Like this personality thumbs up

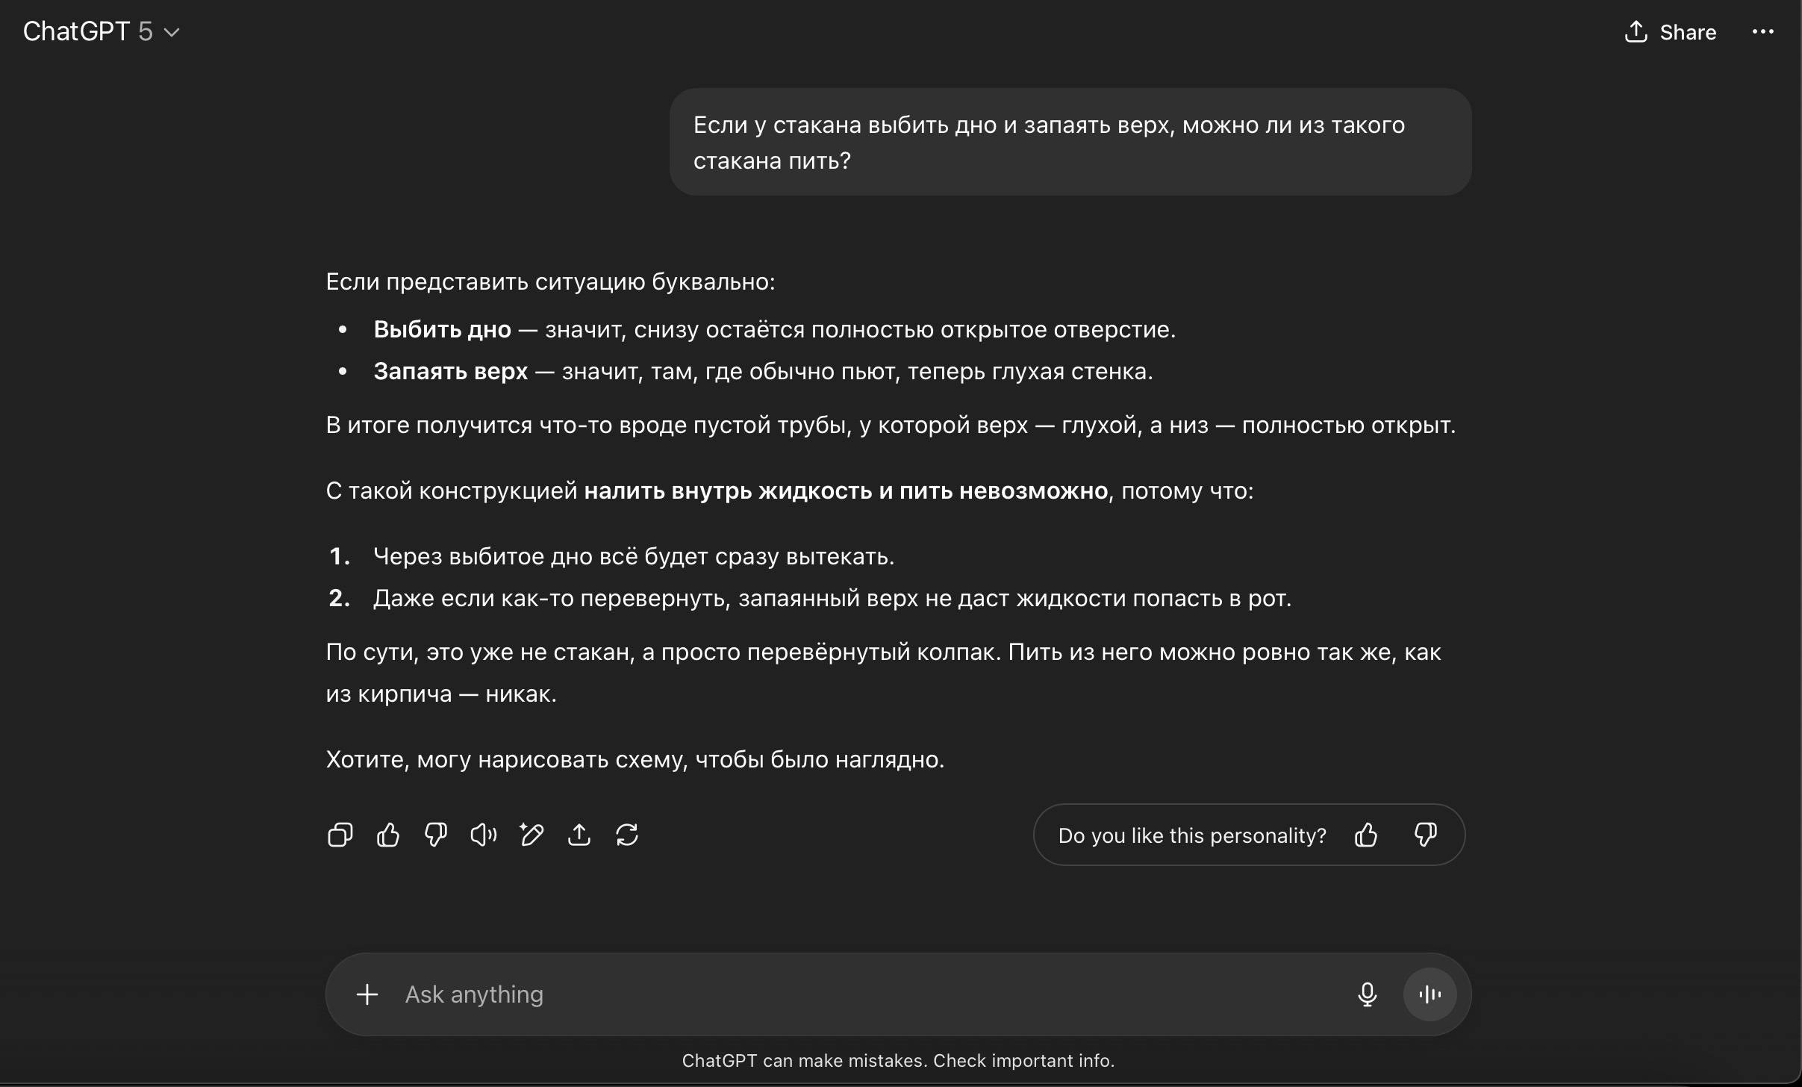click(1365, 835)
